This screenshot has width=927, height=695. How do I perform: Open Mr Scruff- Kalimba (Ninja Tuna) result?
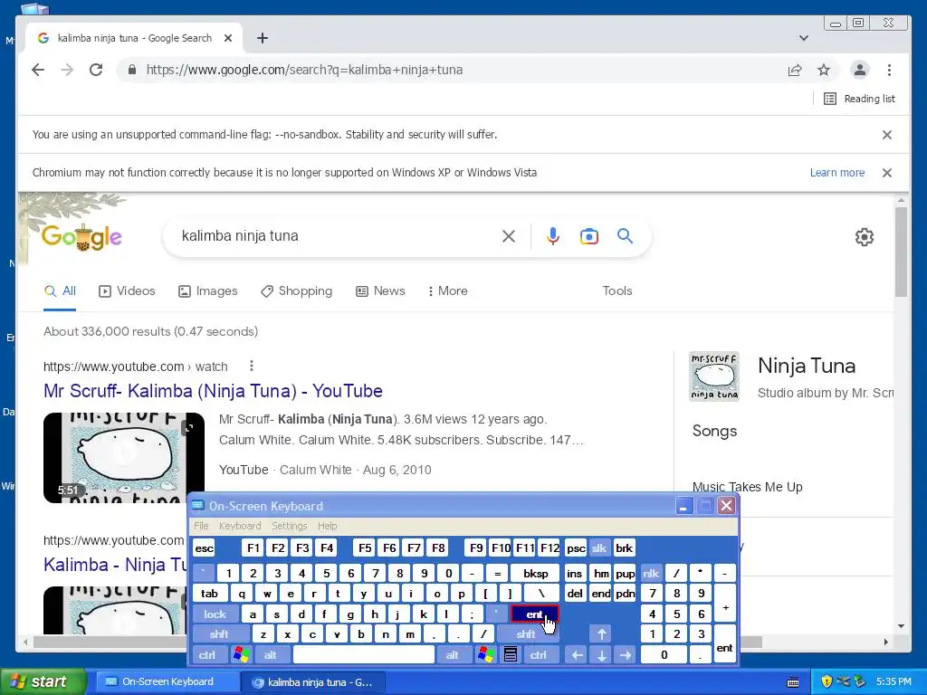[213, 391]
